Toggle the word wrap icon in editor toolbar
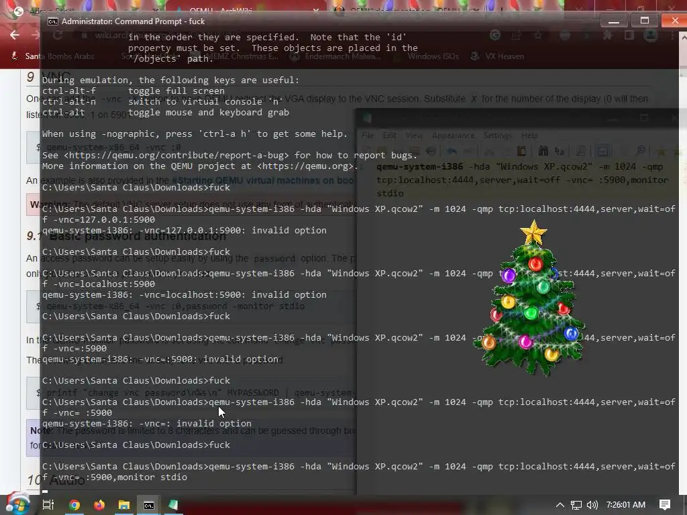Screen dimensions: 687x515 coord(603,151)
